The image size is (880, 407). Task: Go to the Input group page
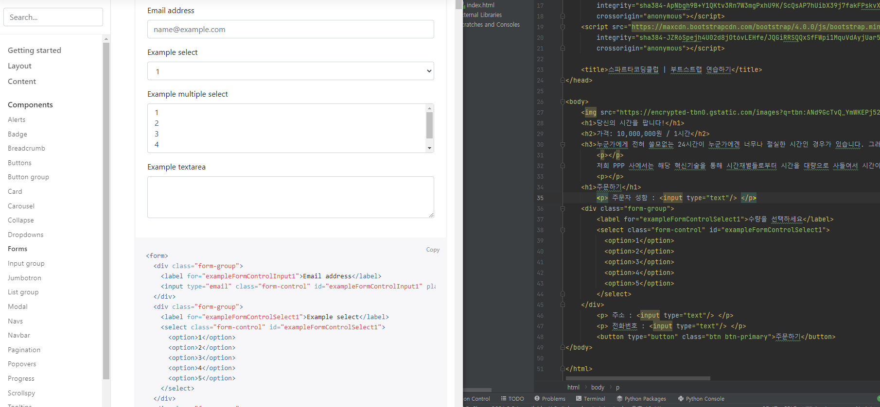[x=26, y=263]
